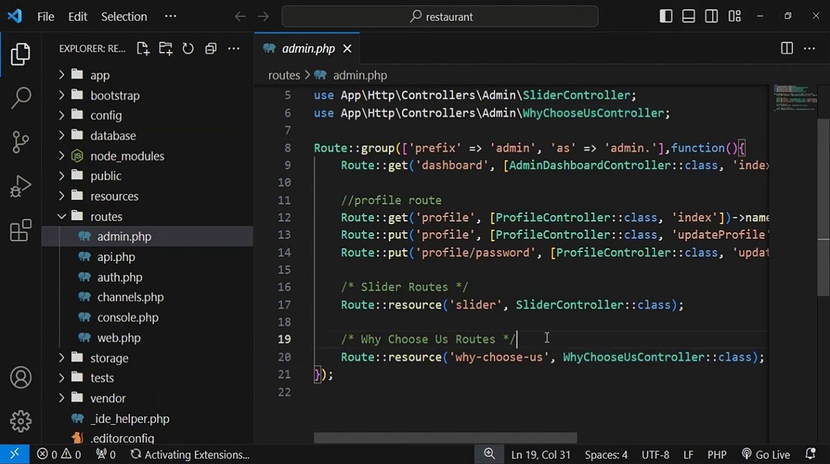The width and height of the screenshot is (830, 464).
Task: Split the editor to the right
Action: (787, 48)
